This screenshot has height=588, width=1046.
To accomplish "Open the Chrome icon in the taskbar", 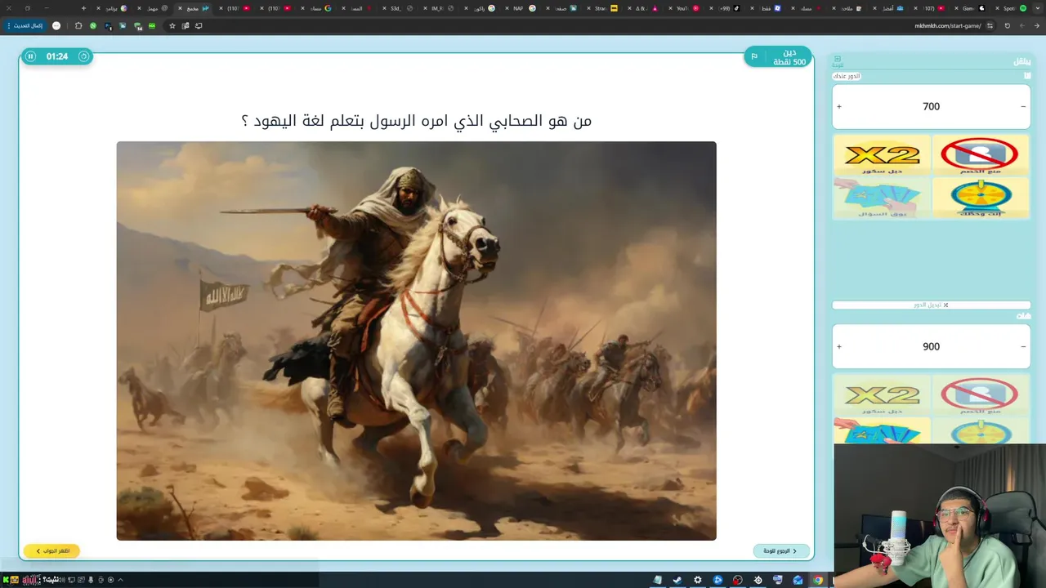I will click(x=817, y=580).
